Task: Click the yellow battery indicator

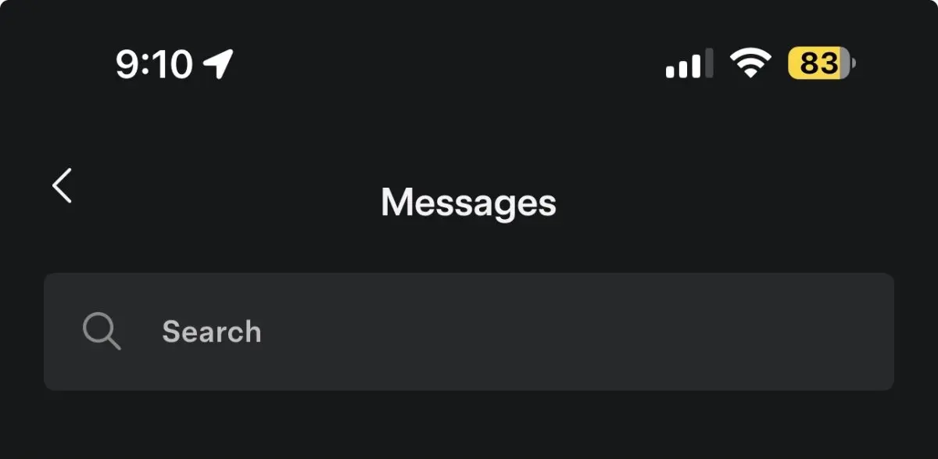Action: (822, 63)
